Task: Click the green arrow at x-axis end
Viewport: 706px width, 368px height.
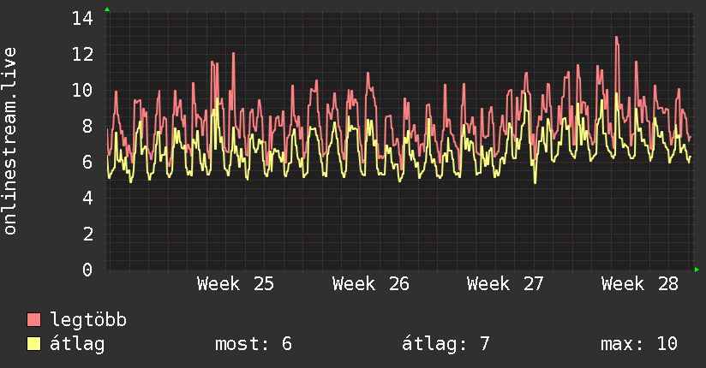Action: coord(697,270)
